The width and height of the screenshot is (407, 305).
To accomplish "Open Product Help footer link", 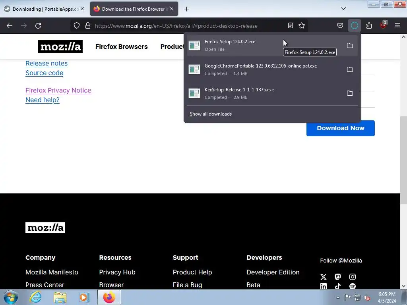I will coord(193,272).
